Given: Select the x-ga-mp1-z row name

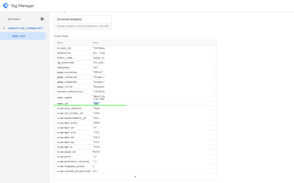Looking at the screenshot, I should tap(65, 147).
